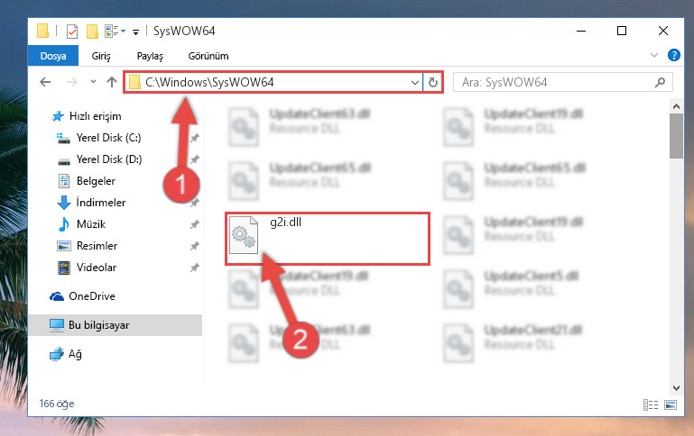The width and height of the screenshot is (694, 436).
Task: Open recent locations dropdown arrow
Action: coord(93,82)
